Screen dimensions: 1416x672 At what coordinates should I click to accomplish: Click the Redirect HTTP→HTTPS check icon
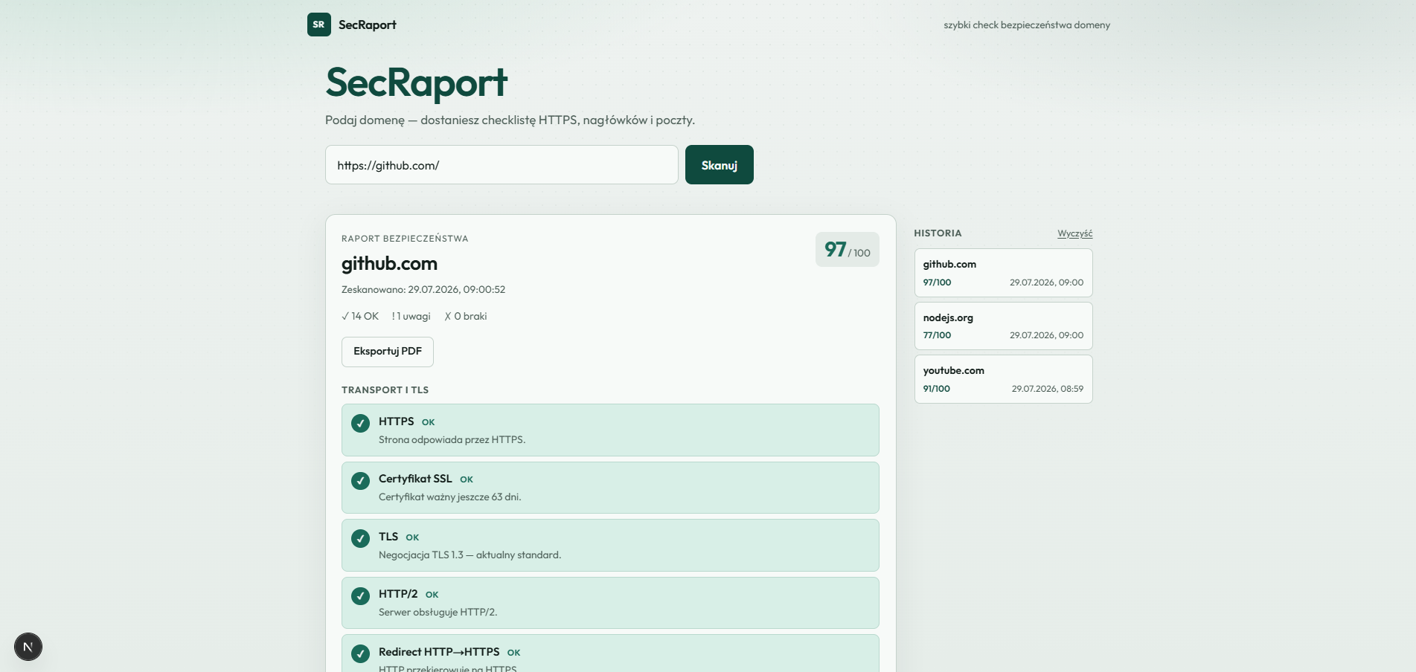tap(360, 653)
